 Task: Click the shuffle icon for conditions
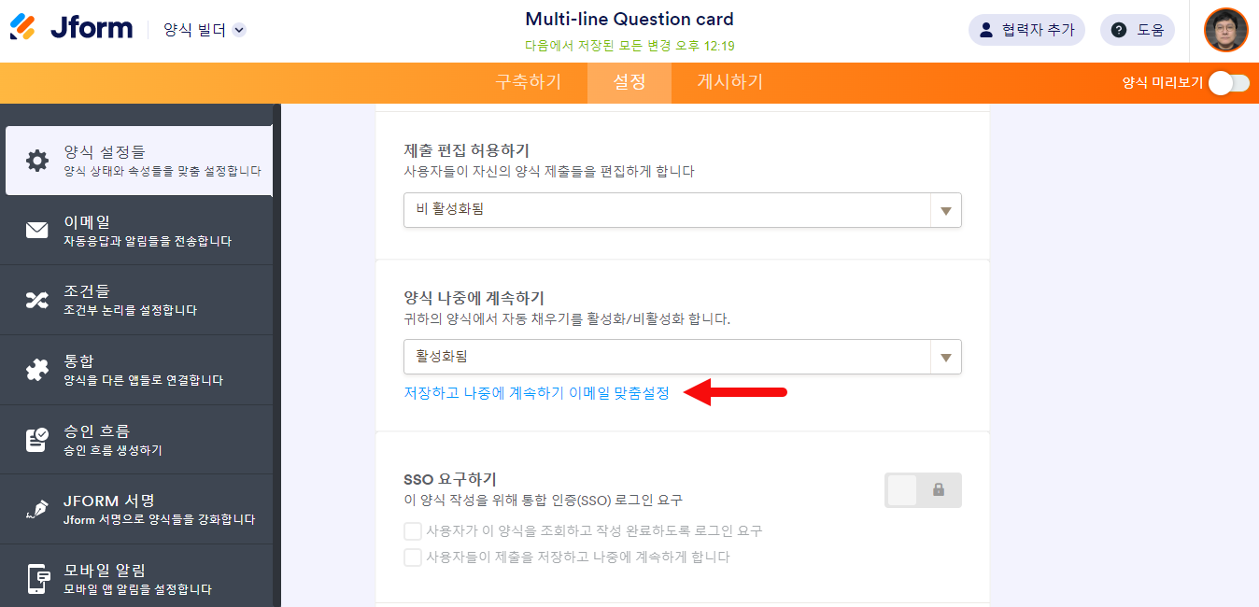(x=37, y=300)
